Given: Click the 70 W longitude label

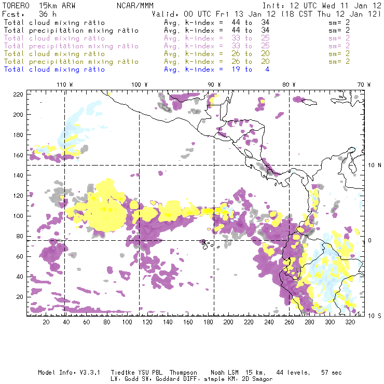Looking at the screenshot, I should pyautogui.click(x=364, y=85).
